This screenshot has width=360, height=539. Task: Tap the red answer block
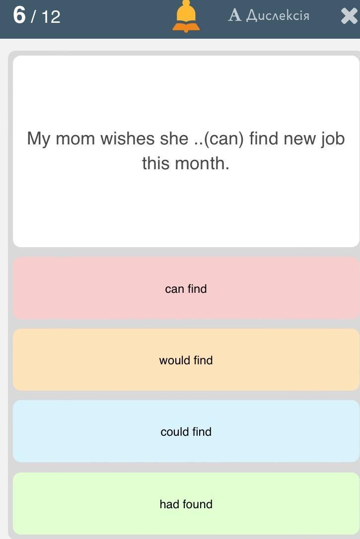point(74,298)
